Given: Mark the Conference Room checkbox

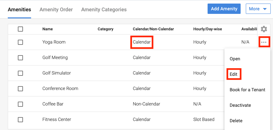Looking at the screenshot, I should 20,89.
